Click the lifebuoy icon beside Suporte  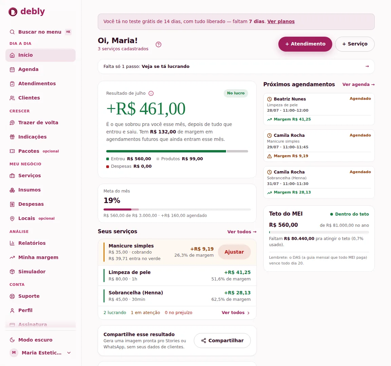tap(12, 296)
